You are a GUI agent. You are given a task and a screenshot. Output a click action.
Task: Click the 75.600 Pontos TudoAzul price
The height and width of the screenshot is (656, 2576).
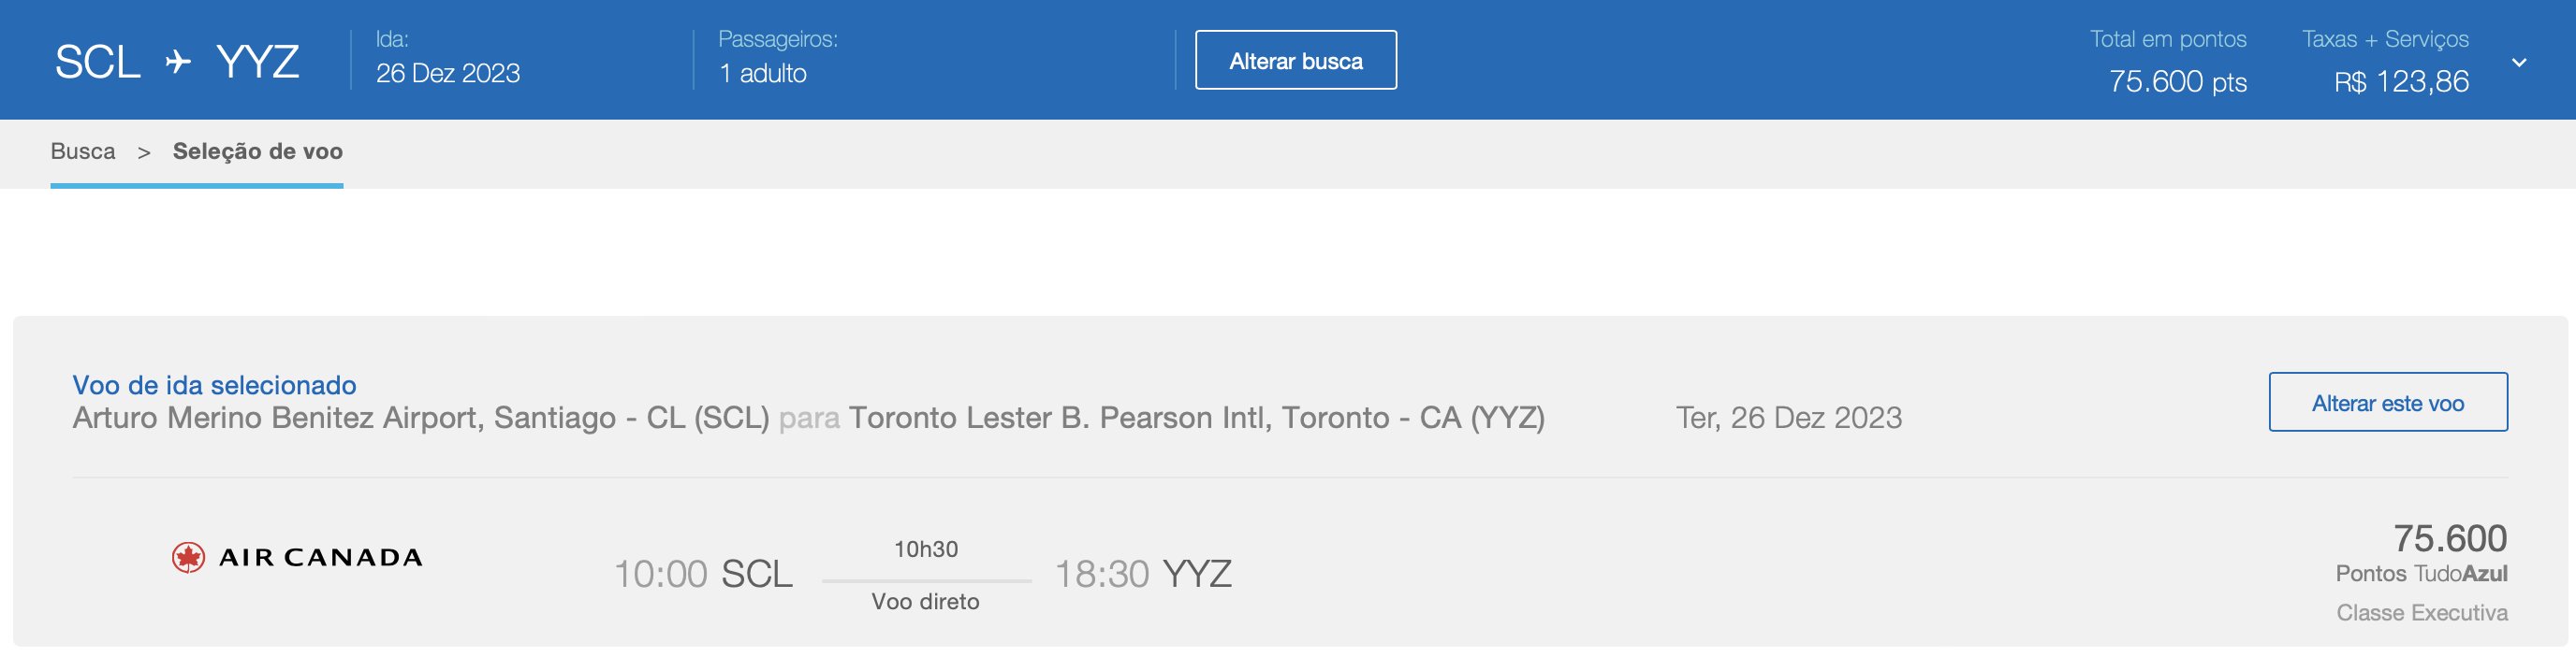click(2421, 552)
